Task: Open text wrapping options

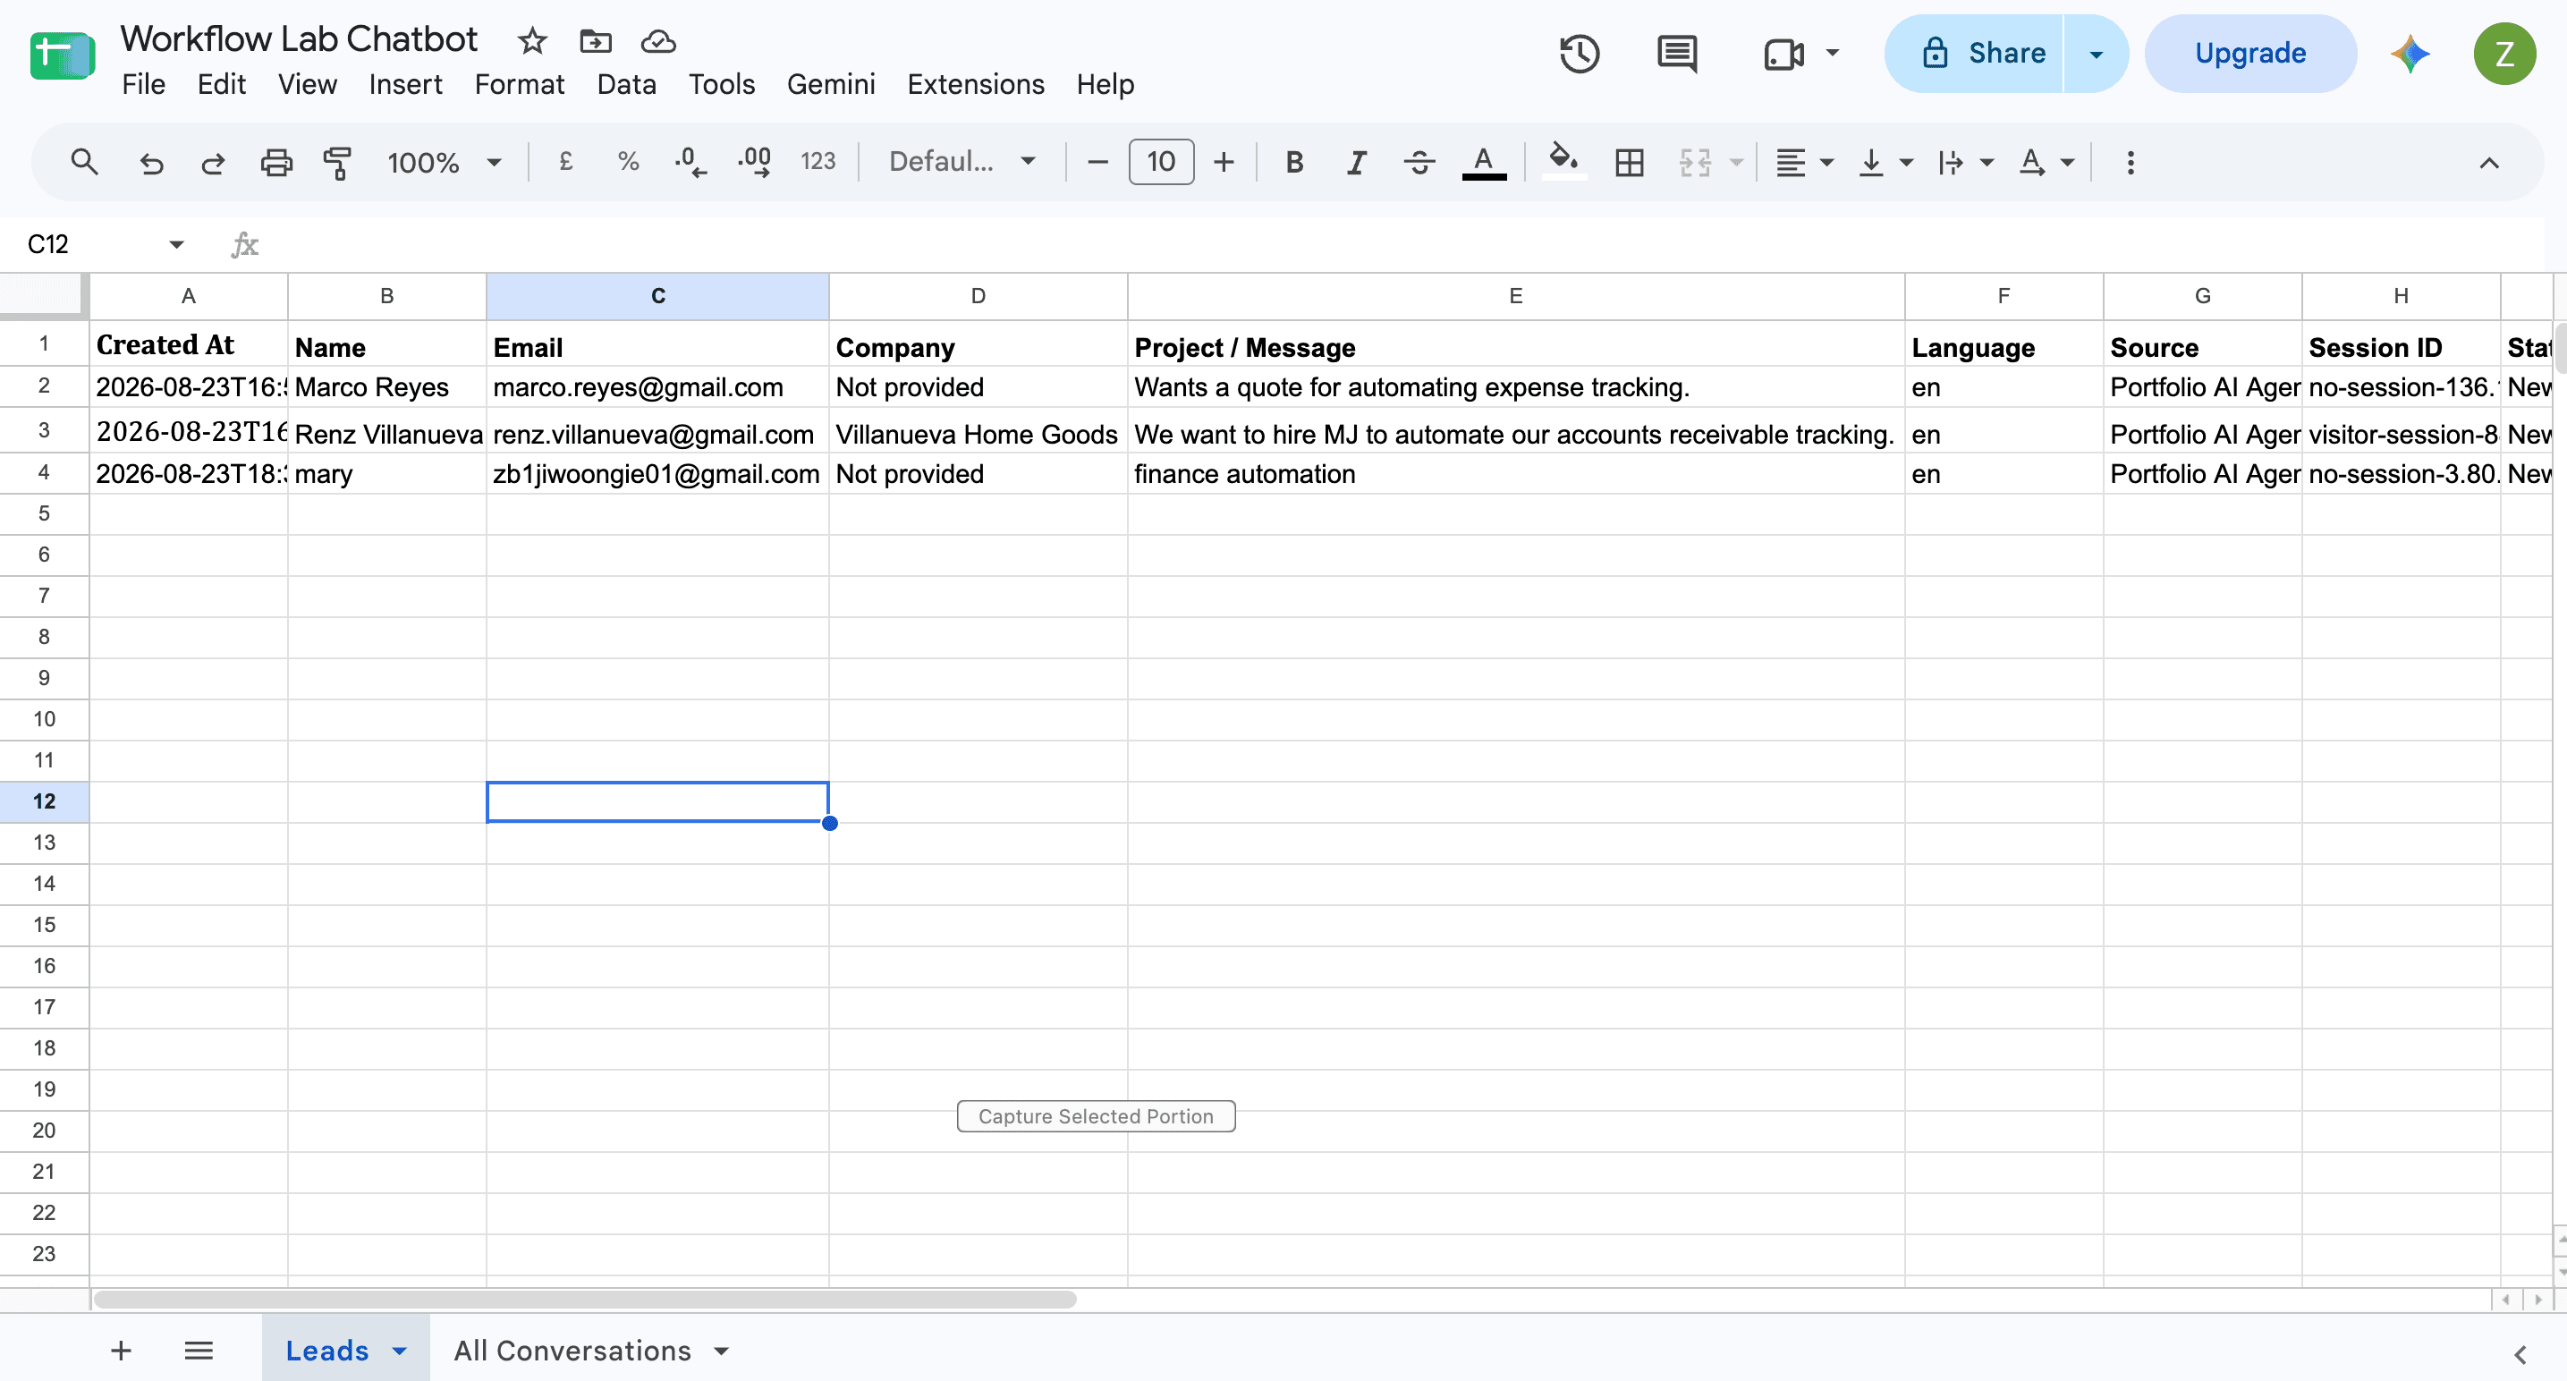Action: pyautogui.click(x=1965, y=161)
